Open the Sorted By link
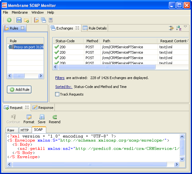Screen dimensions: 192x174 [x=64, y=87]
